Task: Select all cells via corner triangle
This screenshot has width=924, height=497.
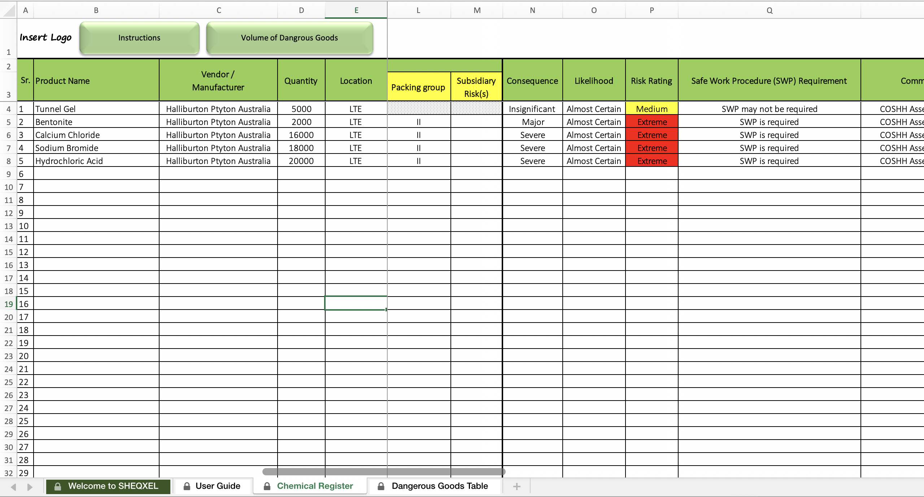Action: click(x=9, y=10)
